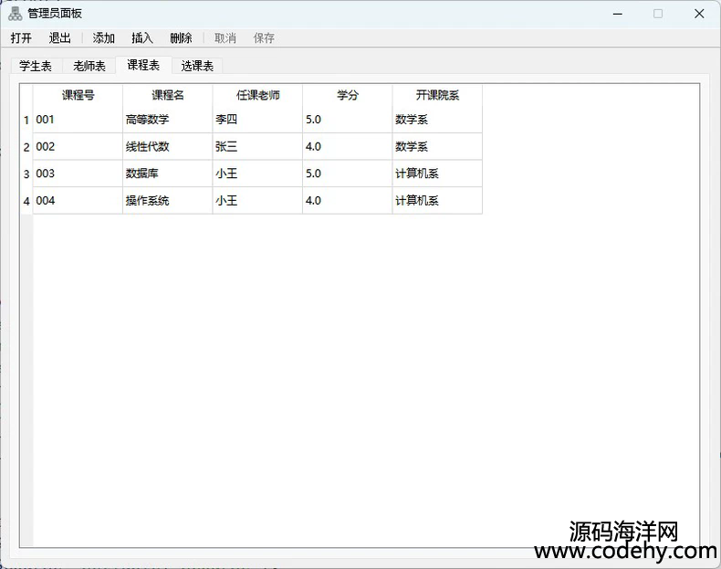
Task: Click 添加 to add a row
Action: click(x=103, y=37)
